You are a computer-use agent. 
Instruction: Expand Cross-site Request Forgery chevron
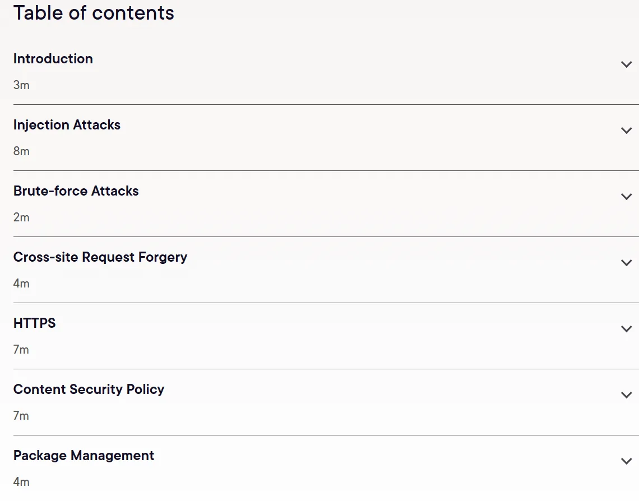pyautogui.click(x=626, y=263)
